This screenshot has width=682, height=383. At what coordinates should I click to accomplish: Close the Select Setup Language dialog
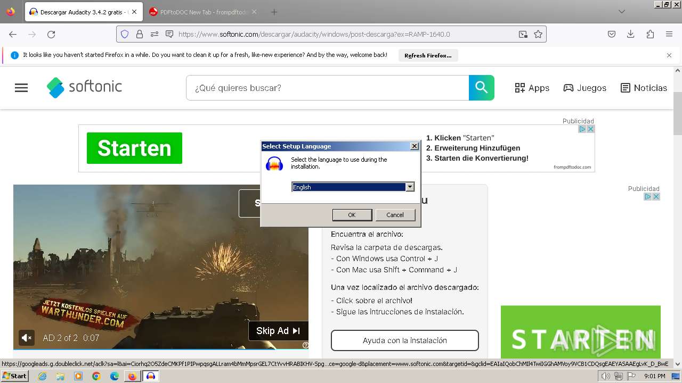(415, 146)
